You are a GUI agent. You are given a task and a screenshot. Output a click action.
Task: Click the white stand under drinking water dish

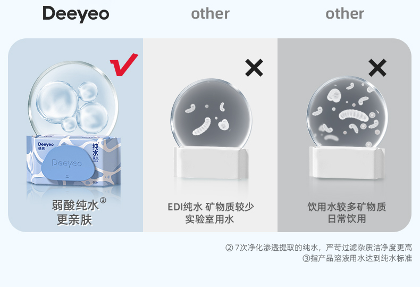(347, 162)
